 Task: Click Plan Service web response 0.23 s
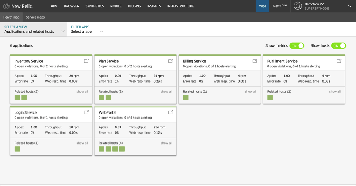point(158,82)
